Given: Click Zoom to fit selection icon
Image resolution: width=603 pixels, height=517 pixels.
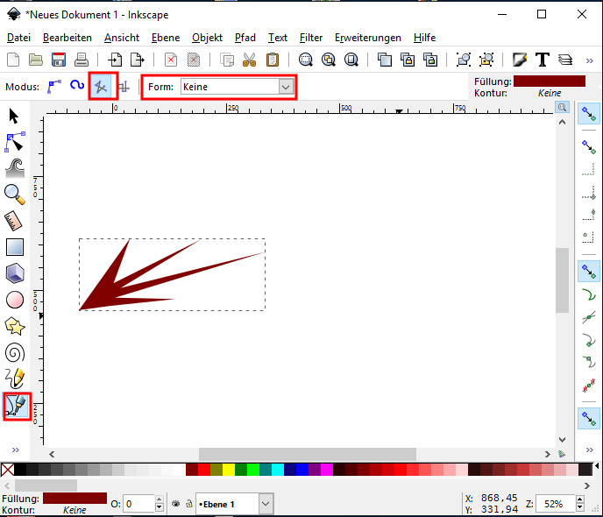Looking at the screenshot, I should [305, 60].
